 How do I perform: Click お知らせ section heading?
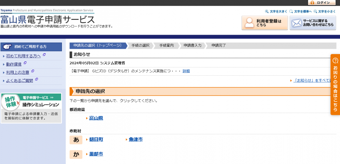(x=82, y=54)
